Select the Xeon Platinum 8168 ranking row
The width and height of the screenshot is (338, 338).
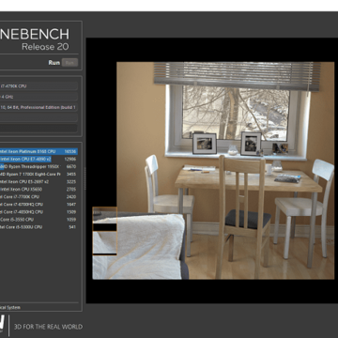[x=38, y=151]
